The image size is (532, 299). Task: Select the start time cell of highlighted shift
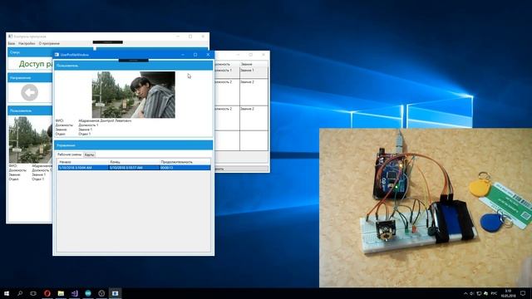tap(83, 168)
